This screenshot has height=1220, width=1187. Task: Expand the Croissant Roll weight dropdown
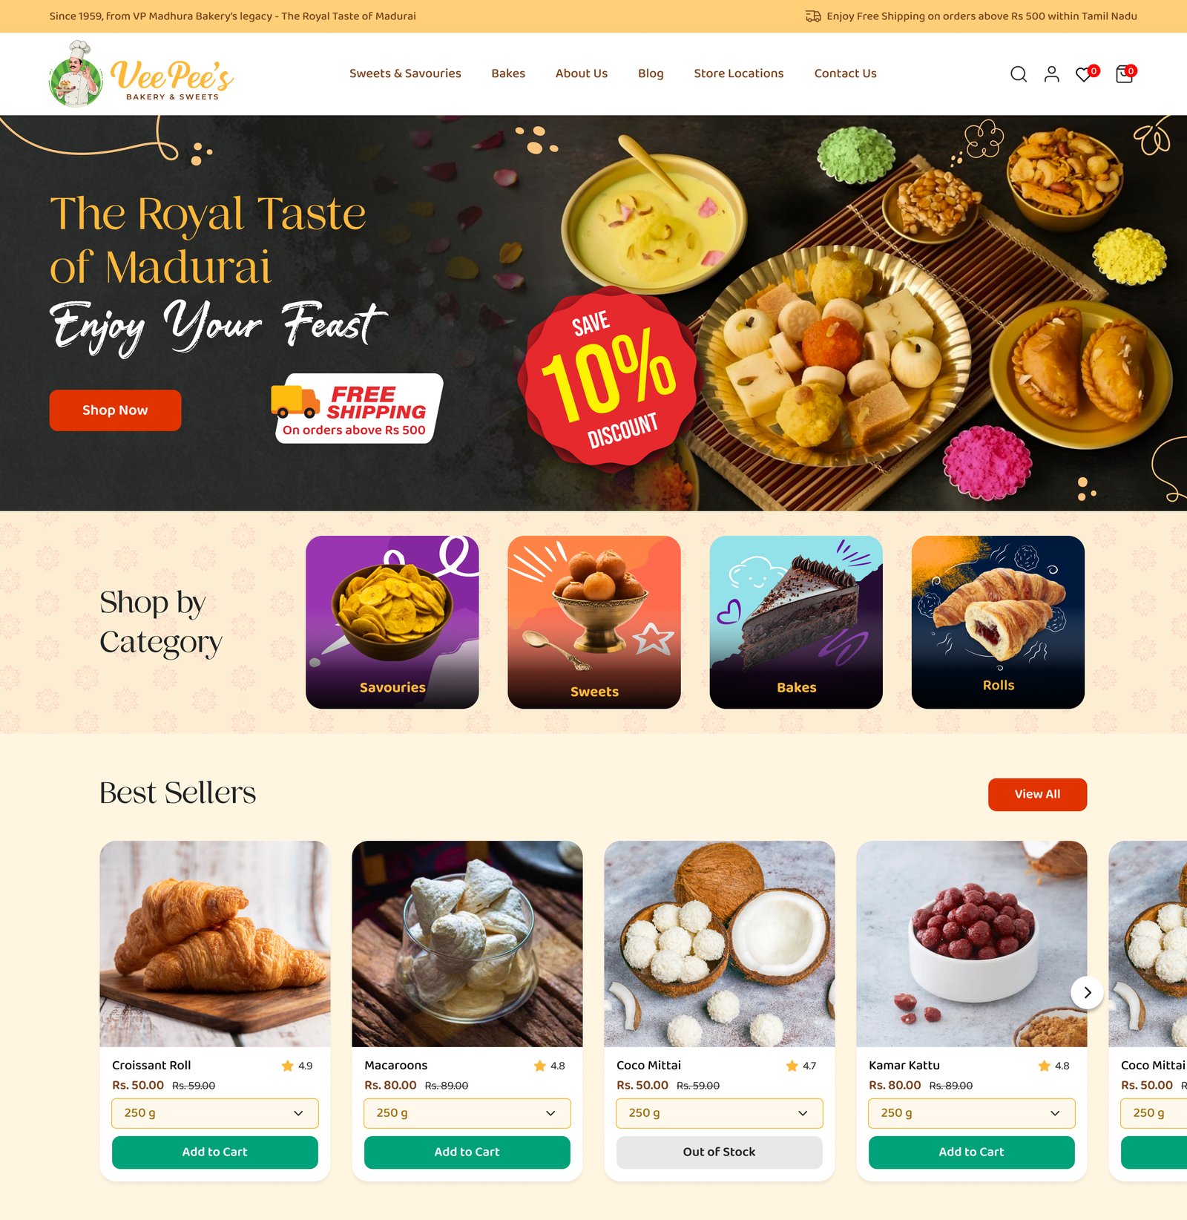tap(215, 1113)
